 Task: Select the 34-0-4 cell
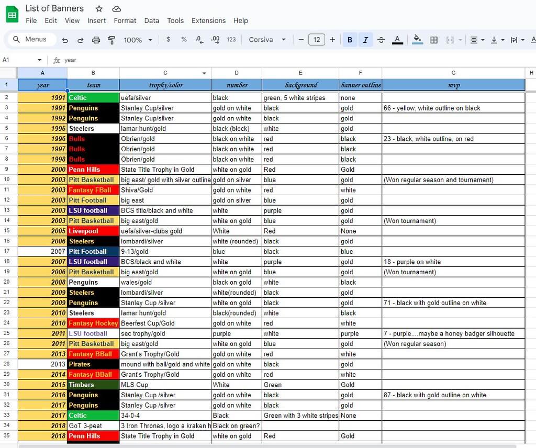coord(165,416)
